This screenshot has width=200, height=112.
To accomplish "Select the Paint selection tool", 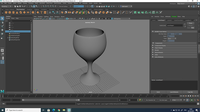I will (x=2, y=26).
